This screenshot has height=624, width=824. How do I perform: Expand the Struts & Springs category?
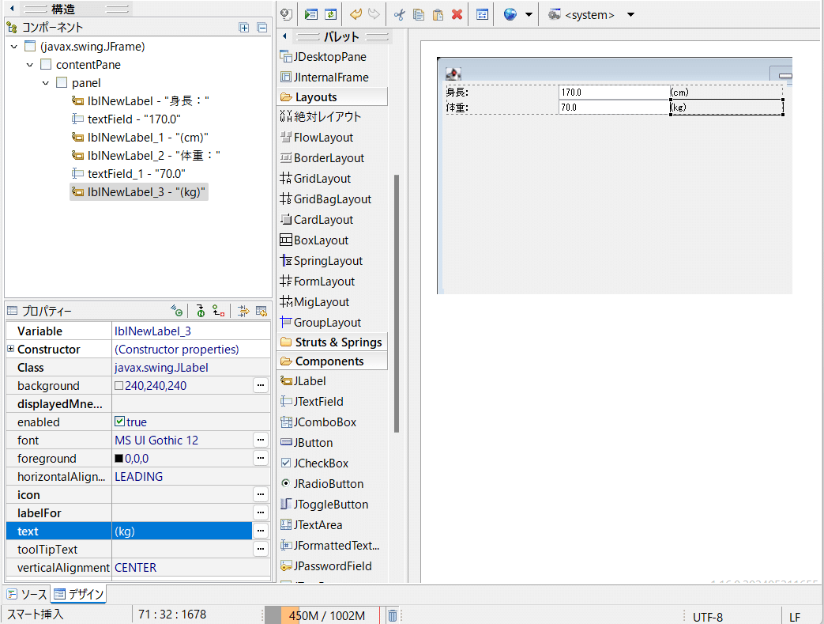(x=332, y=342)
